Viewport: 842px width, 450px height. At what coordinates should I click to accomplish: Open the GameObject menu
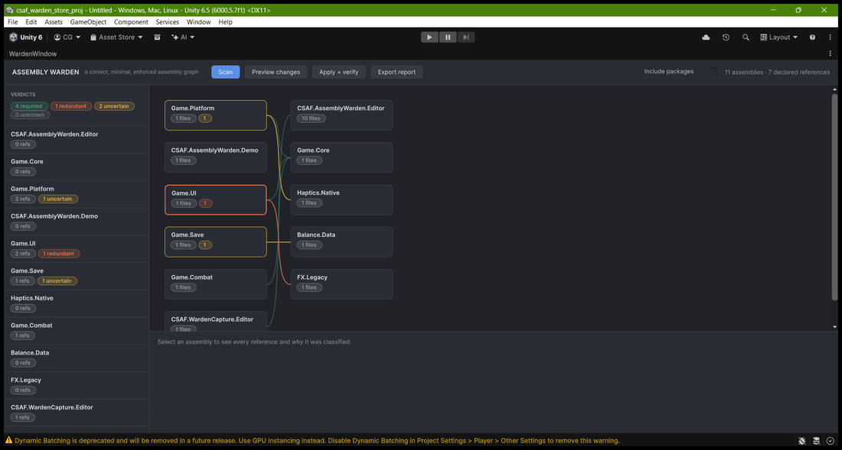tap(88, 22)
